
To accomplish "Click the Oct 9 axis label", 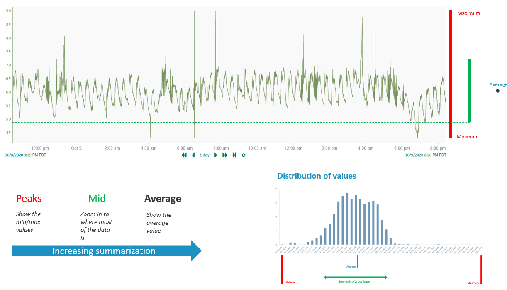I will [x=76, y=148].
